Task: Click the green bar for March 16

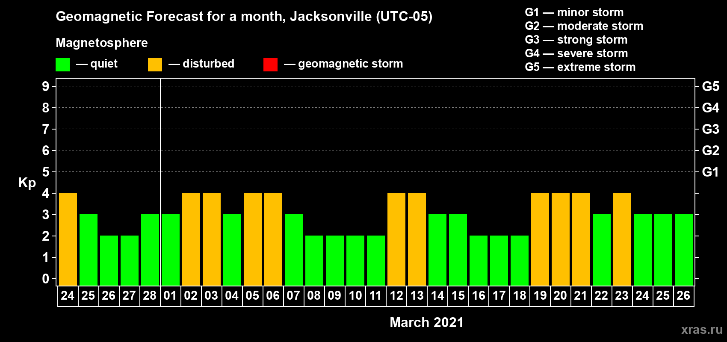Action: 479,261
